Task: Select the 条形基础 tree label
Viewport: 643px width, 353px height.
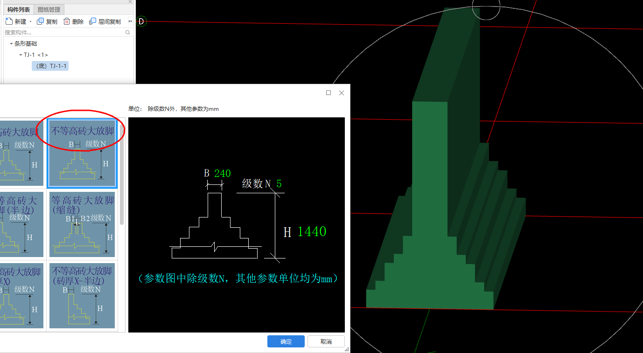Action: pos(26,44)
